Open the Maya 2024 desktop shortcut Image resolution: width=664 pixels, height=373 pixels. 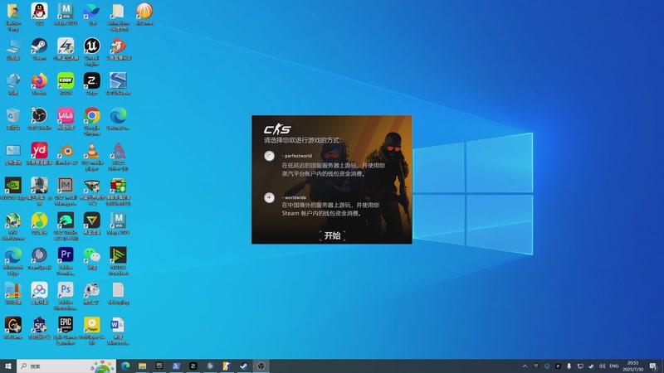click(x=118, y=223)
